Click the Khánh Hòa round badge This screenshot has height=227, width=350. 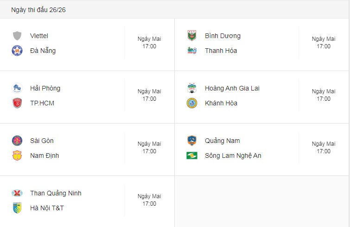coord(192,103)
